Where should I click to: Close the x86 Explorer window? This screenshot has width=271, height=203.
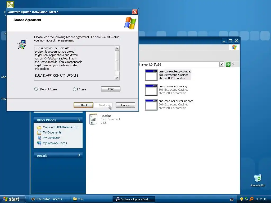point(236,41)
